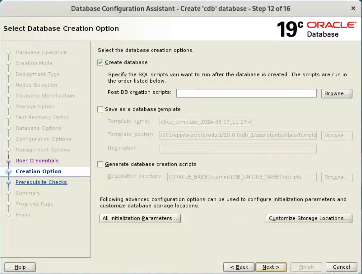Screen dimensions: 362x274
Task: Select the Creation Option step
Action: [38, 171]
